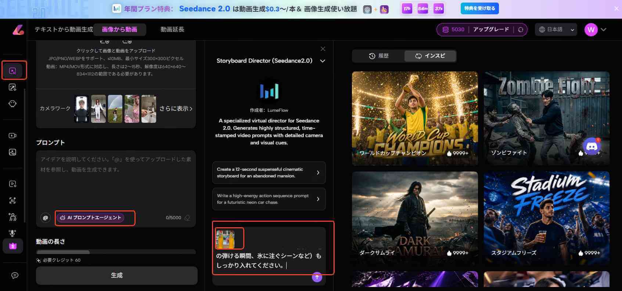Open the AI scan frame sidebar icon
Viewport: 622px width, 291px height.
[x=12, y=200]
